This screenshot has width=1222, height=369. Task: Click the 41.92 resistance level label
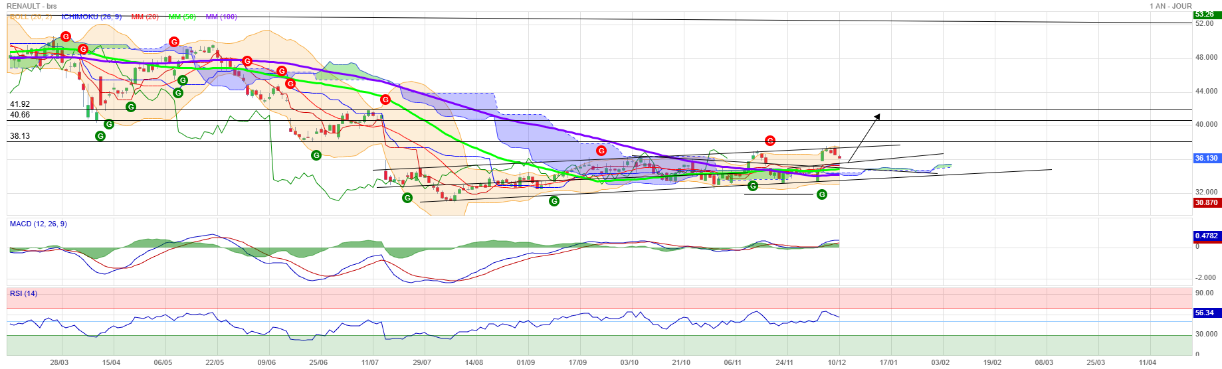[x=20, y=104]
